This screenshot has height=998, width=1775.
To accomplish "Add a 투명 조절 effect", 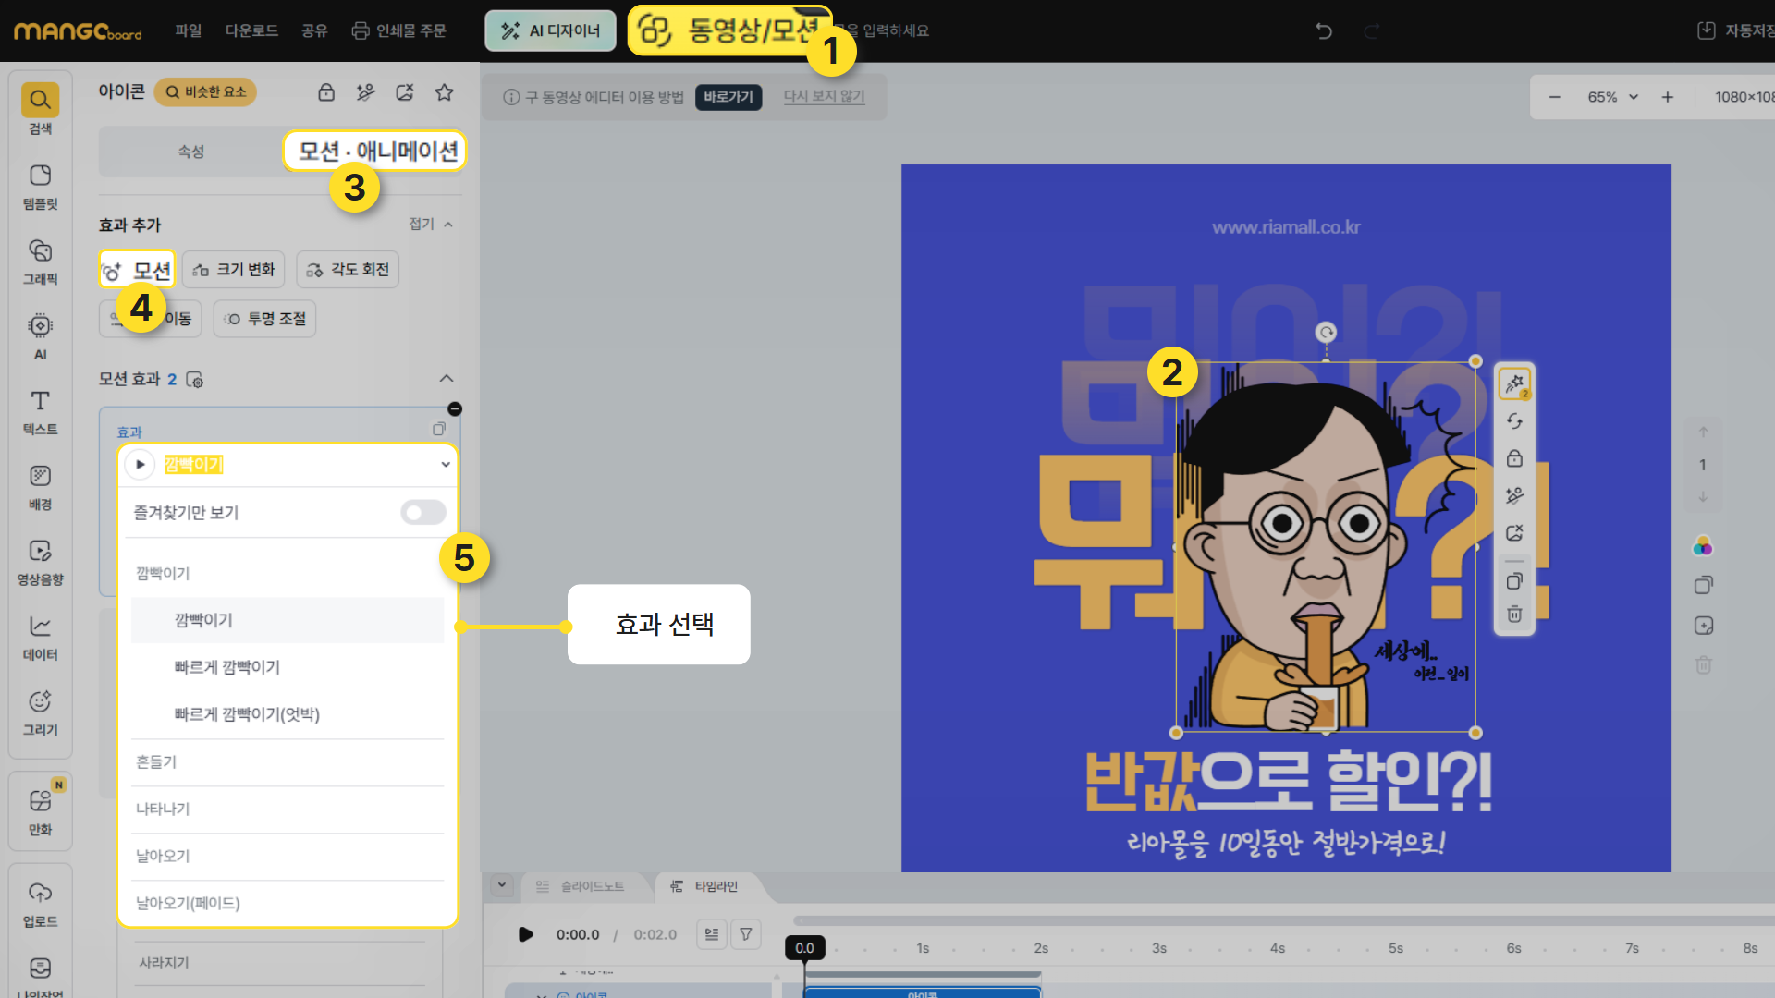I will tap(265, 319).
